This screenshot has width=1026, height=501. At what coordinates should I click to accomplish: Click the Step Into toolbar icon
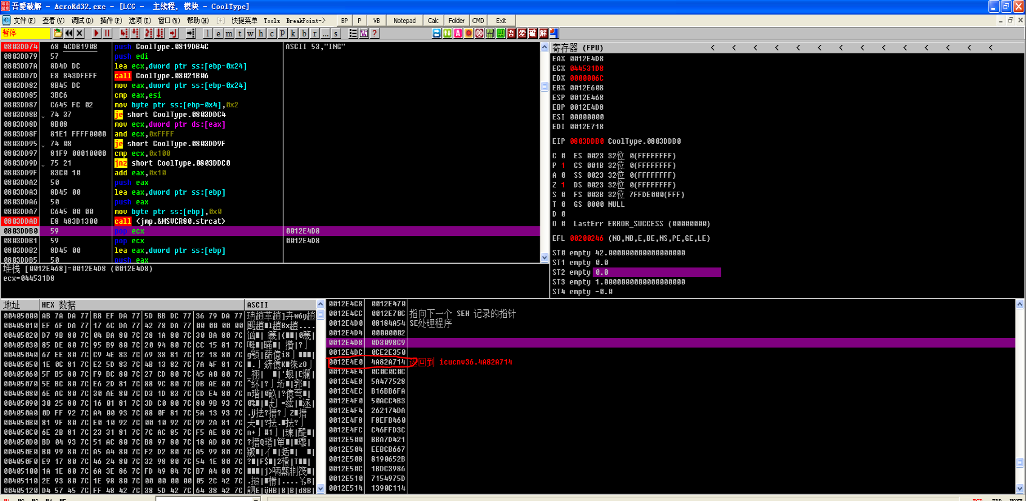[x=124, y=33]
